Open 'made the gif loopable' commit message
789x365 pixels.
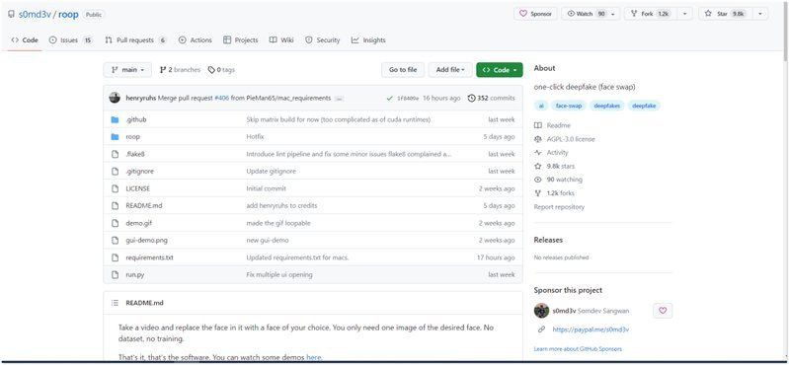pos(278,223)
